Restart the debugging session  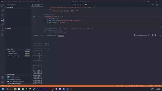(x=86, y=5)
